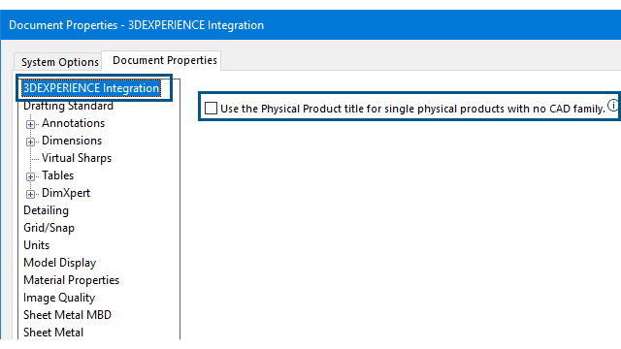Select 3DEXPERIENCE Integration in the list
The height and width of the screenshot is (349, 621).
tap(91, 88)
